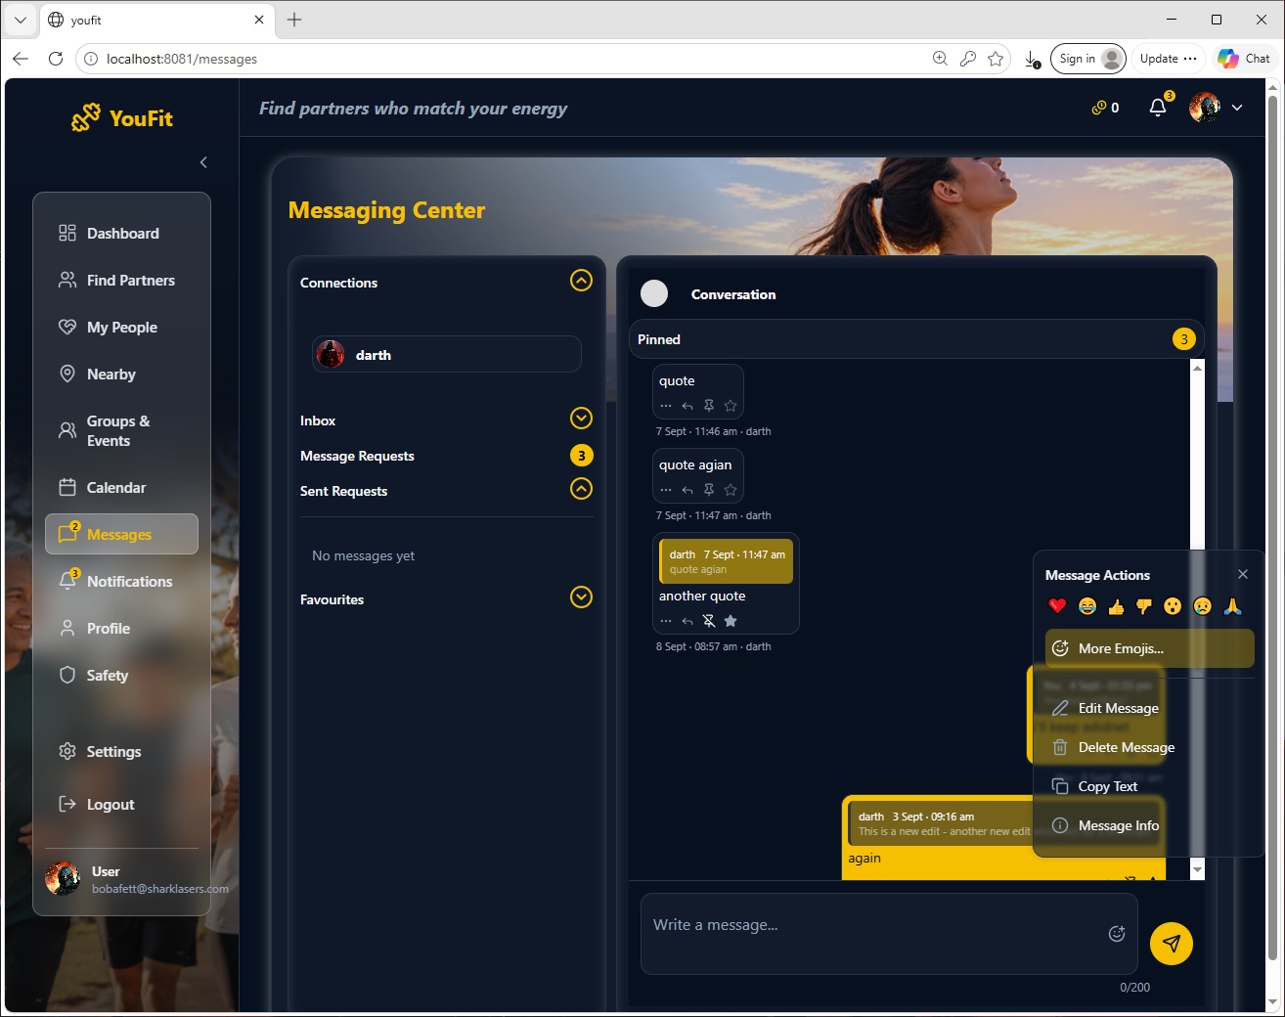
Task: Open the Message Requests count badge
Action: click(581, 455)
